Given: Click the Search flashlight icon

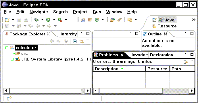Looking at the screenshot, I should 119,20.
